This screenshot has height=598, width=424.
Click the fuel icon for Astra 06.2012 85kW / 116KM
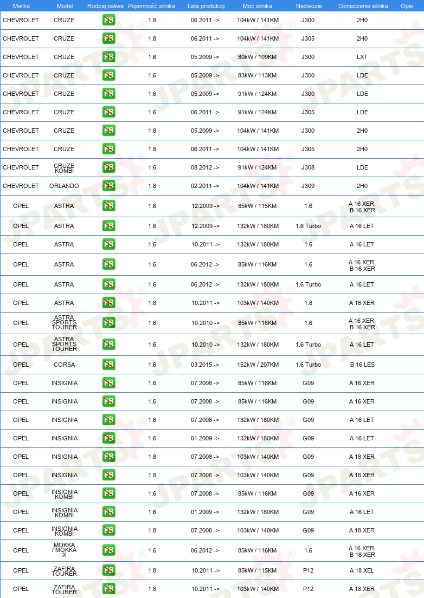click(109, 264)
